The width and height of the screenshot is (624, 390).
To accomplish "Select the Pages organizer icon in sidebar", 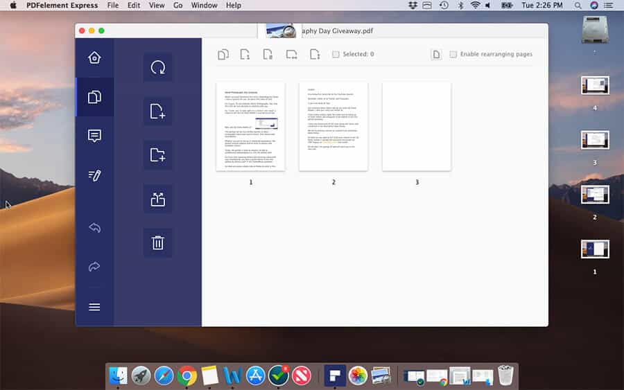I will pyautogui.click(x=94, y=97).
